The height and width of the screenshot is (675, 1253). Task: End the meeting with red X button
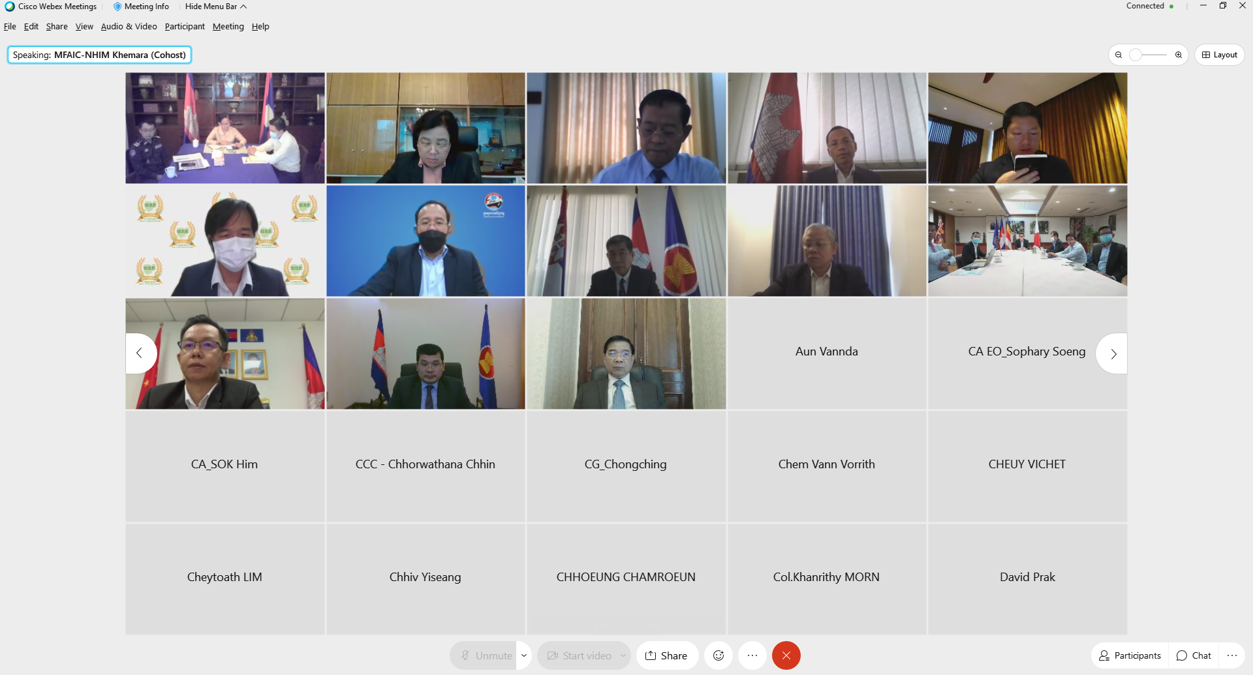786,655
